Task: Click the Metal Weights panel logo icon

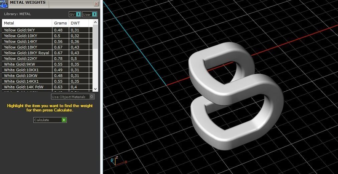Action: click(x=4, y=4)
